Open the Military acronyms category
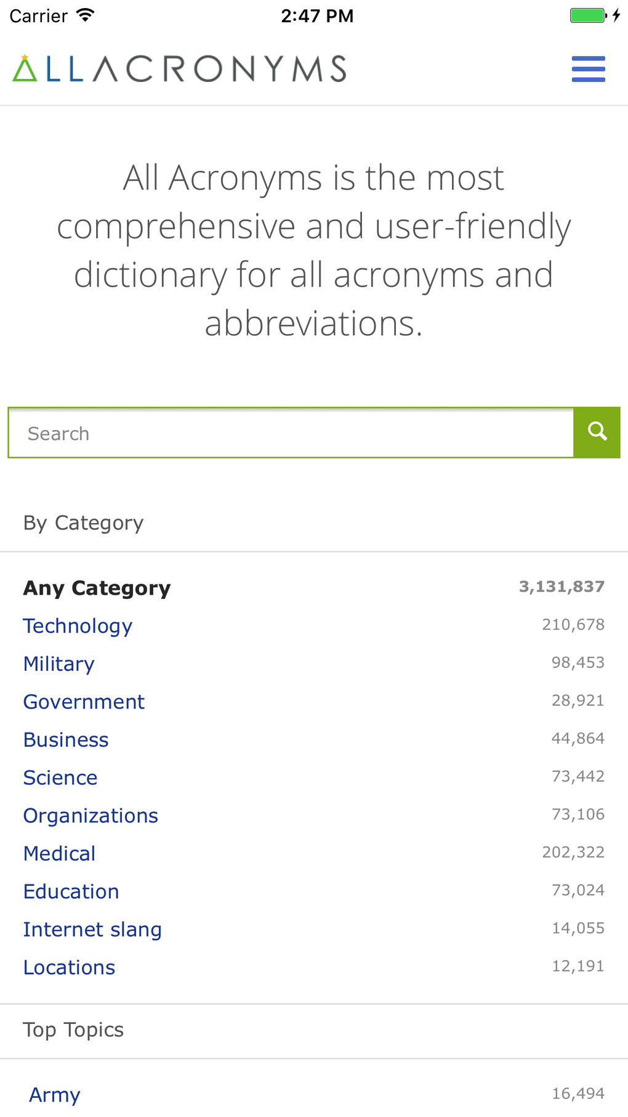The width and height of the screenshot is (628, 1117). 58,664
